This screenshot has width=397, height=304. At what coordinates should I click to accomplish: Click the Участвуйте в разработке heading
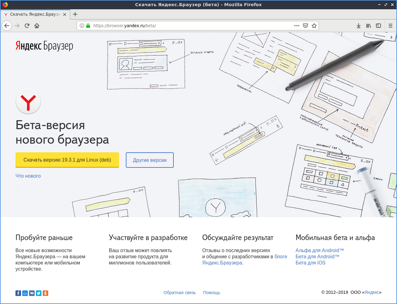pos(148,238)
